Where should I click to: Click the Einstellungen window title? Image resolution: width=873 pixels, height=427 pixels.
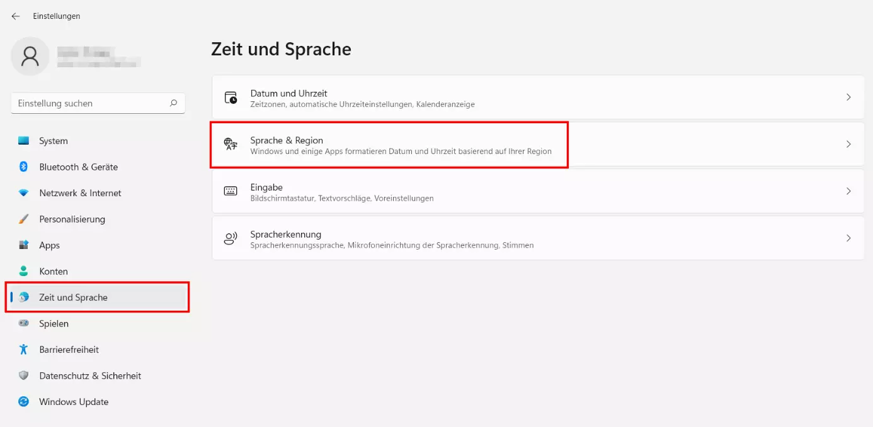coord(57,16)
